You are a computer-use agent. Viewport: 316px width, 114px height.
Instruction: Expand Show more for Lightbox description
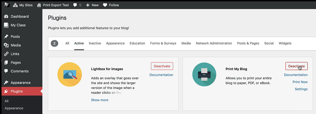pyautogui.click(x=99, y=100)
